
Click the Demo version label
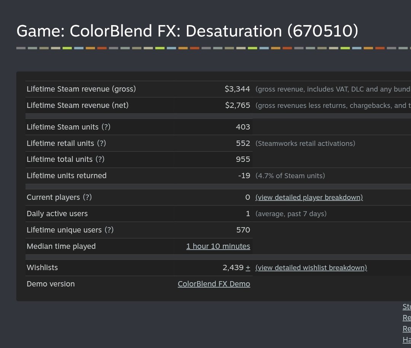tap(51, 284)
